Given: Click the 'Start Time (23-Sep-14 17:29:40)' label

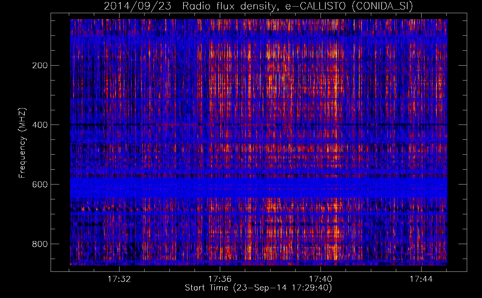Looking at the screenshot, I should 258,288.
